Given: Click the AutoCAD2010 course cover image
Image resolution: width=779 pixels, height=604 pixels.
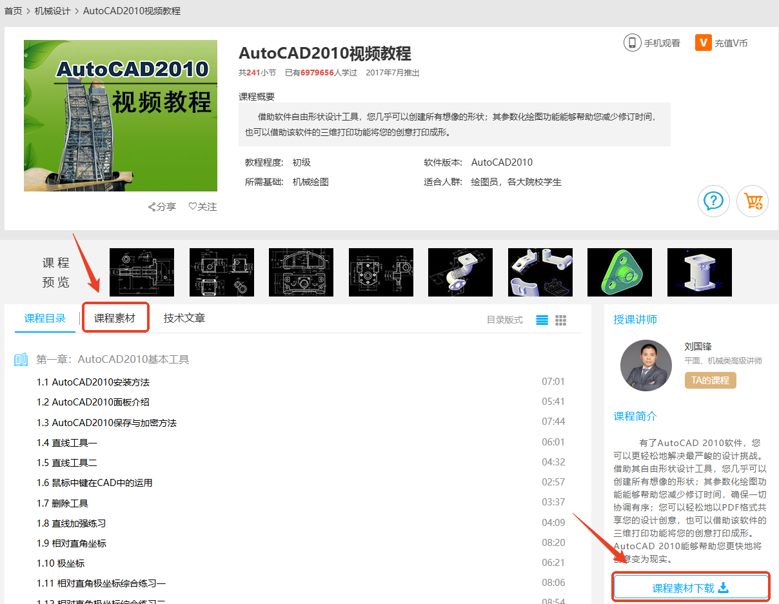Looking at the screenshot, I should click(121, 116).
